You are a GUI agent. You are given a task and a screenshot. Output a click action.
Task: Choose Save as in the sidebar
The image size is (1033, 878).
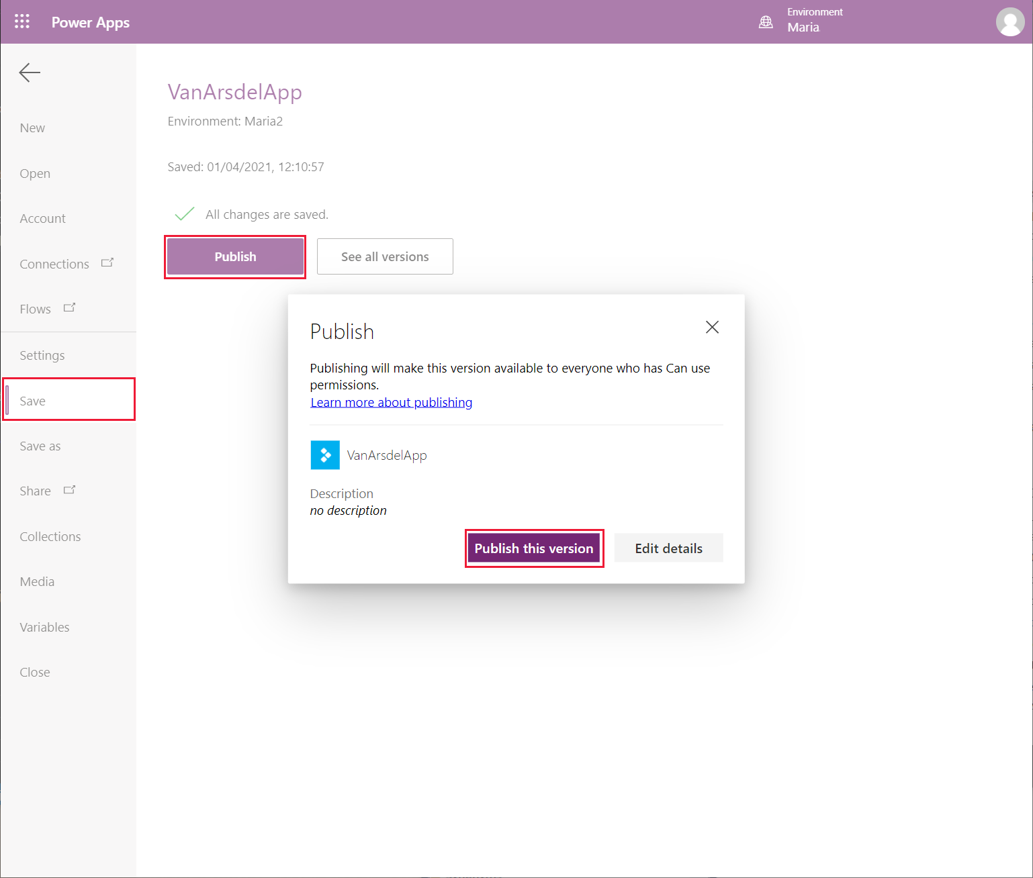[x=40, y=446]
